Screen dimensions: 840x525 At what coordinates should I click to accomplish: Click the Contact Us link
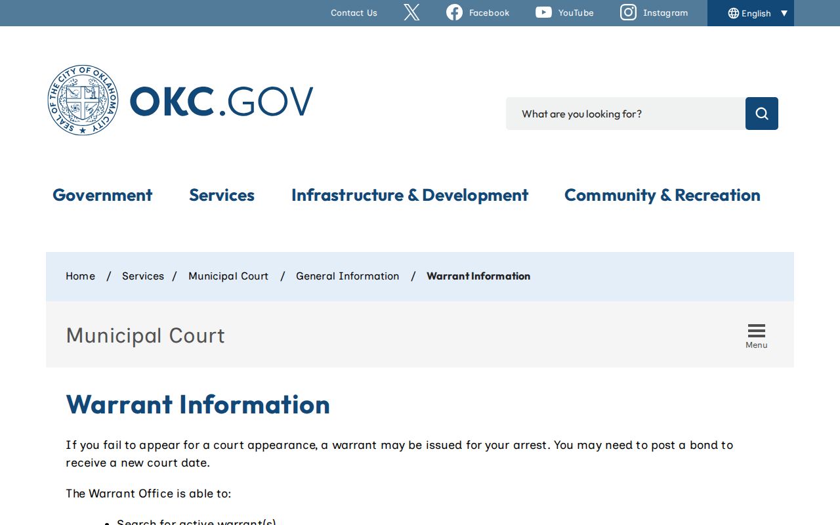tap(354, 12)
